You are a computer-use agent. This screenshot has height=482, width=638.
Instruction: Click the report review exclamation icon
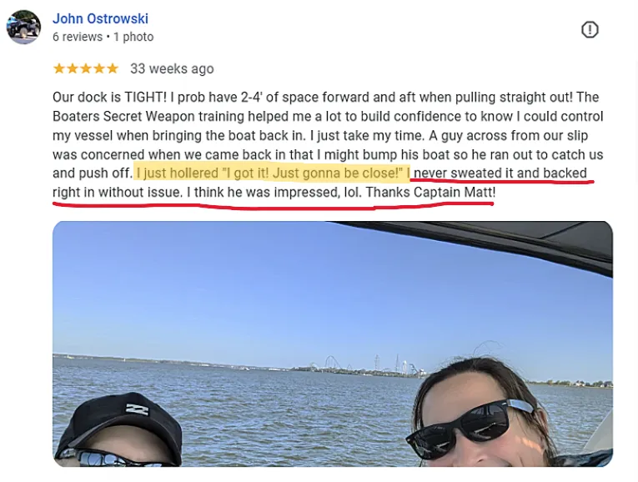click(x=590, y=30)
